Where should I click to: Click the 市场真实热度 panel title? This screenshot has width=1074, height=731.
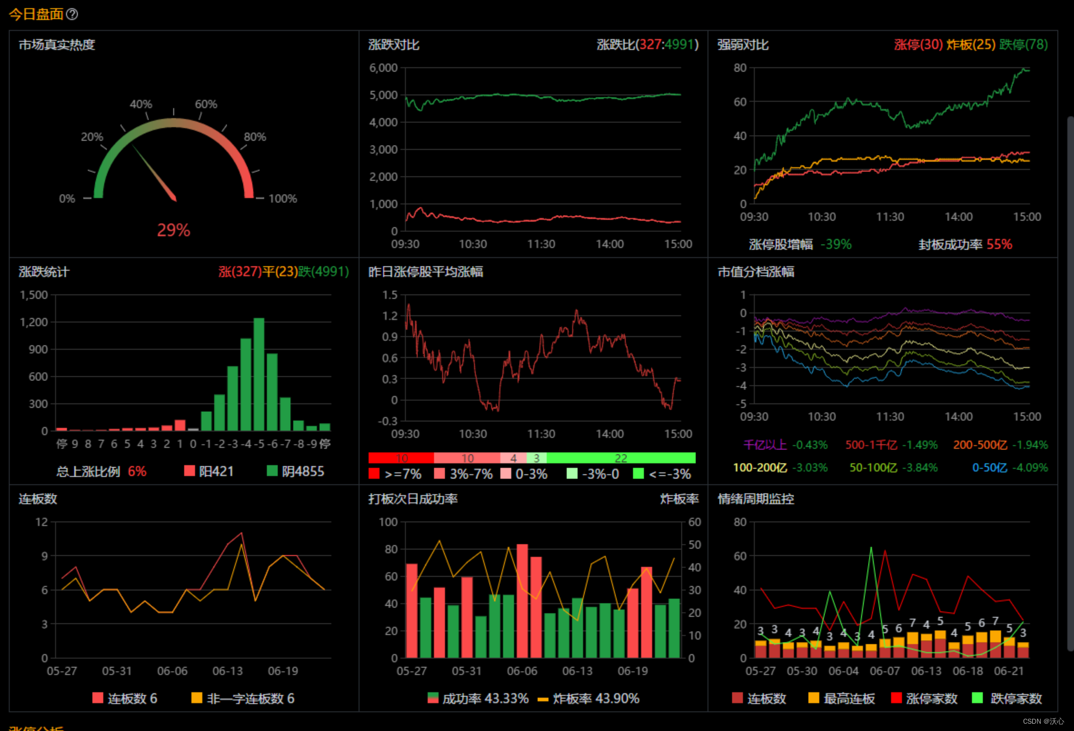[57, 45]
